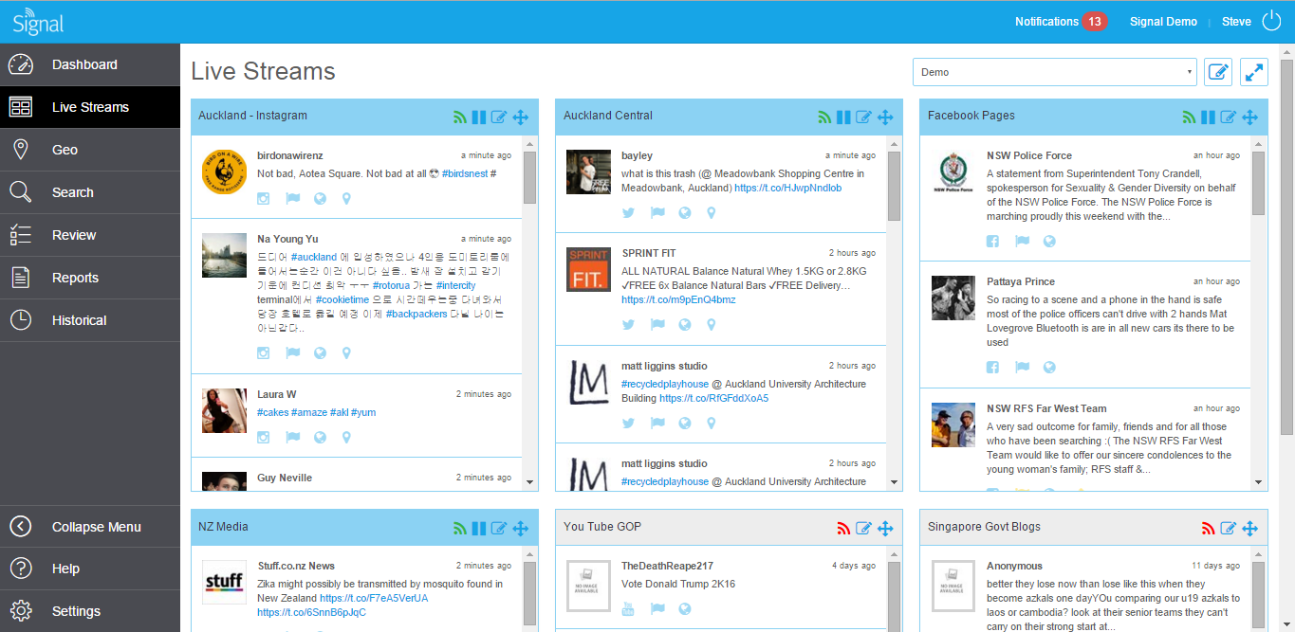Click SPRINT FIT avatar thumbnail

[x=588, y=269]
